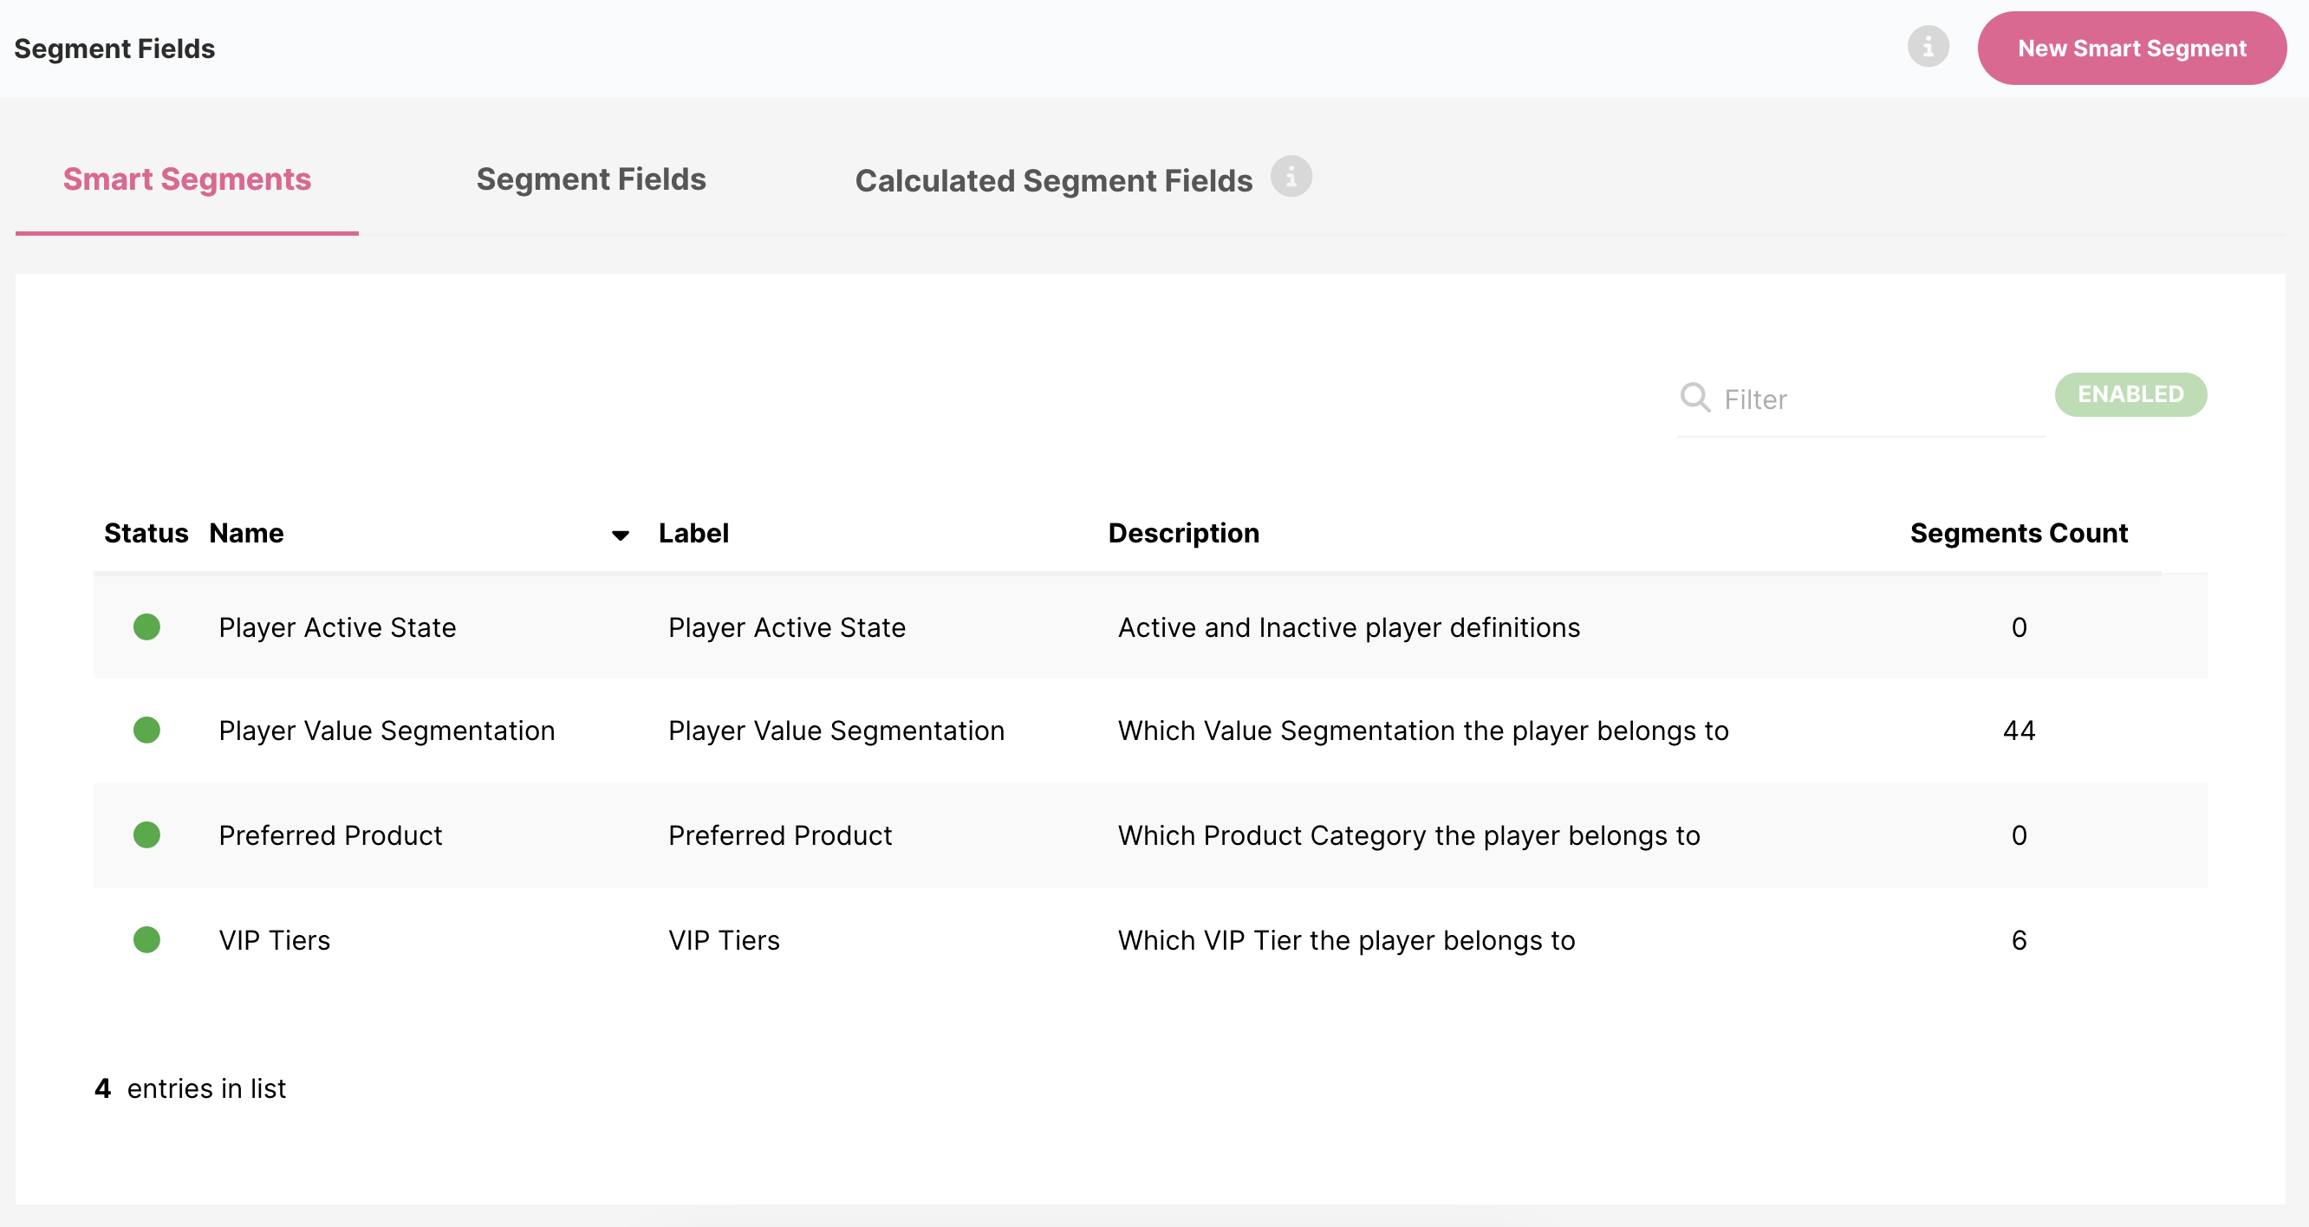Viewport: 2309px width, 1227px height.
Task: Select the Smart Segments tab
Action: click(x=186, y=179)
